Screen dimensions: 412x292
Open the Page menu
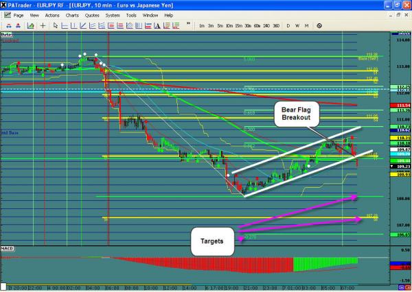19,15
